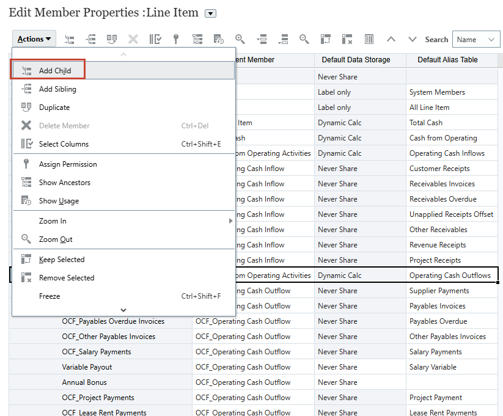Click the Zoom In magnifier toolbar icon
This screenshot has height=416, width=503.
(x=240, y=40)
